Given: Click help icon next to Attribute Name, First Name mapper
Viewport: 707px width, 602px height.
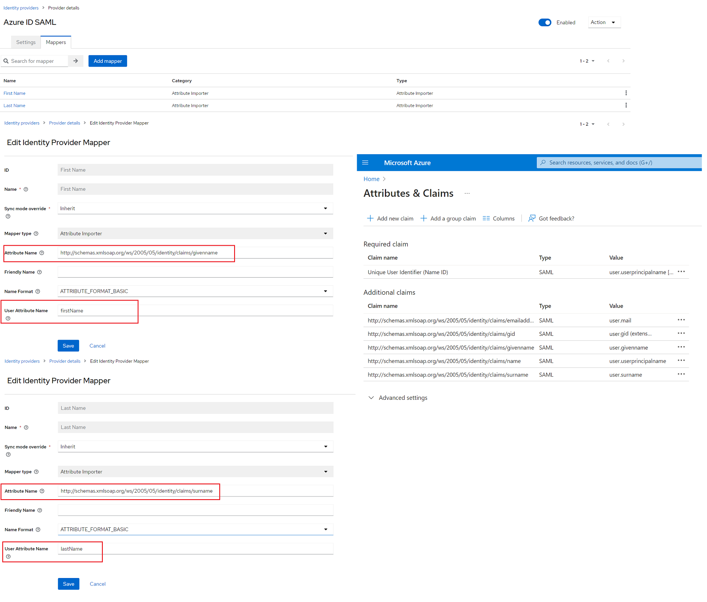Looking at the screenshot, I should point(42,253).
